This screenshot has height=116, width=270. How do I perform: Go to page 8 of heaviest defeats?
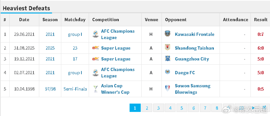217,108
